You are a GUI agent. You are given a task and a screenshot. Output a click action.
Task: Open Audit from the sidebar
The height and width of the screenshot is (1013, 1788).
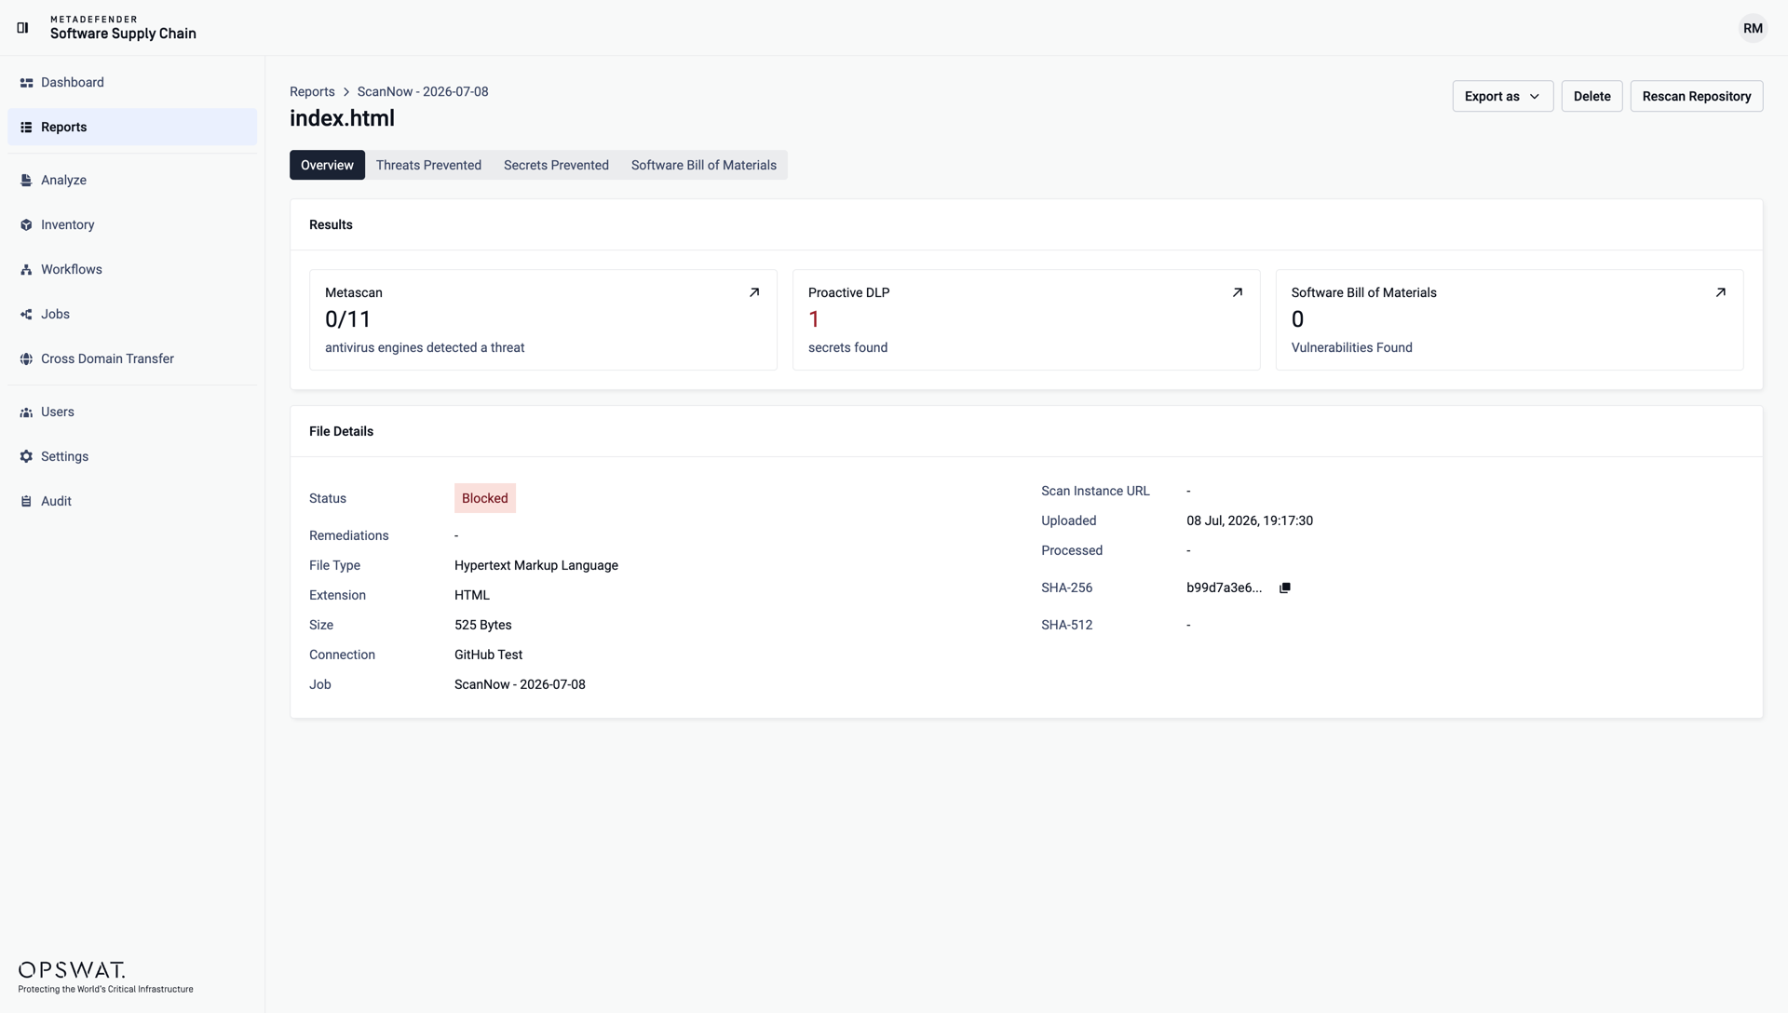click(x=132, y=502)
